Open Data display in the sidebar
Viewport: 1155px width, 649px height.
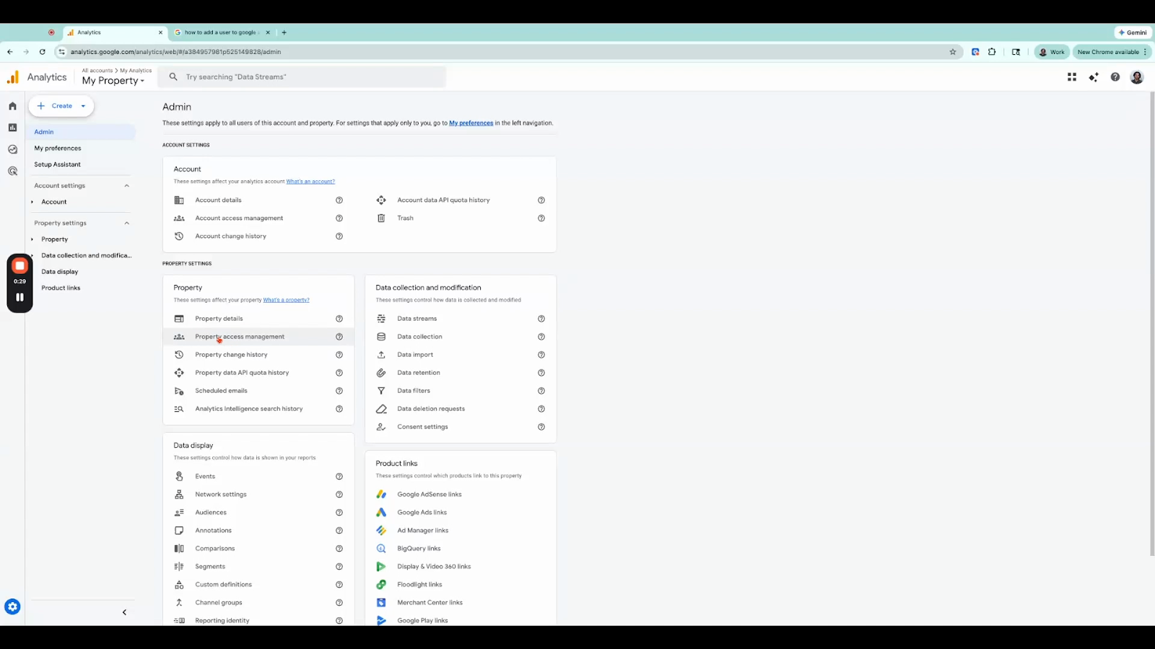click(60, 272)
